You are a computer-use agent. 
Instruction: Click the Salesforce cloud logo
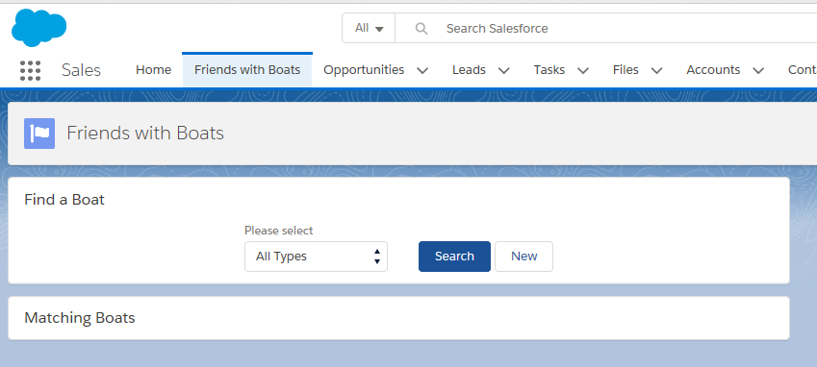point(39,28)
